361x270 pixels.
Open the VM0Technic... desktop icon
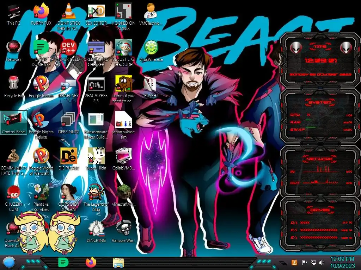tap(151, 15)
